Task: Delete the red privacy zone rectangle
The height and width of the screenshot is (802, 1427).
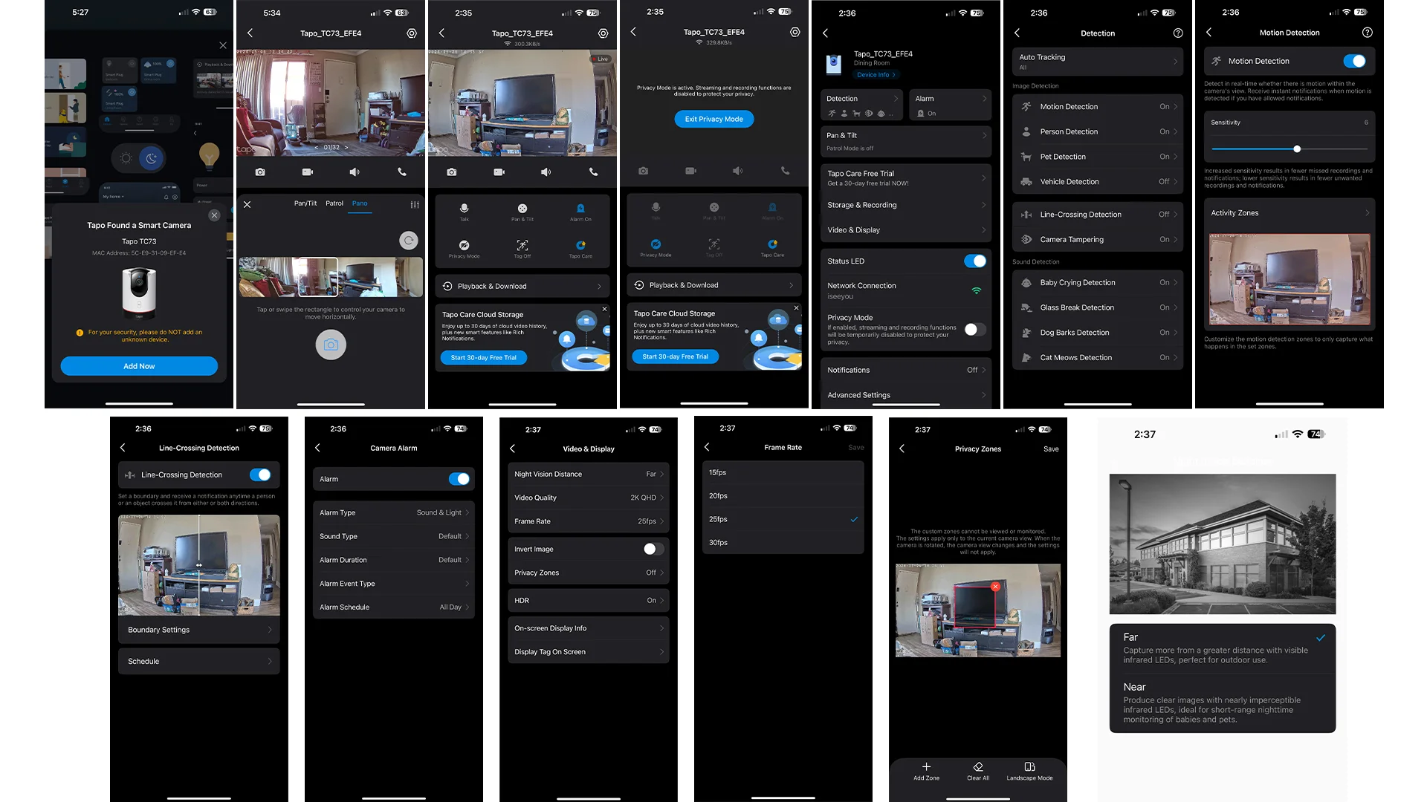Action: point(995,587)
